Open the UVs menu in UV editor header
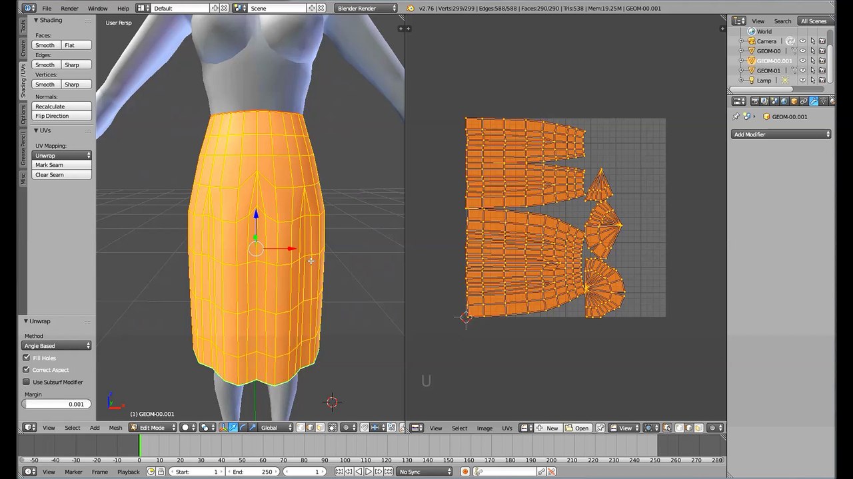 tap(507, 428)
